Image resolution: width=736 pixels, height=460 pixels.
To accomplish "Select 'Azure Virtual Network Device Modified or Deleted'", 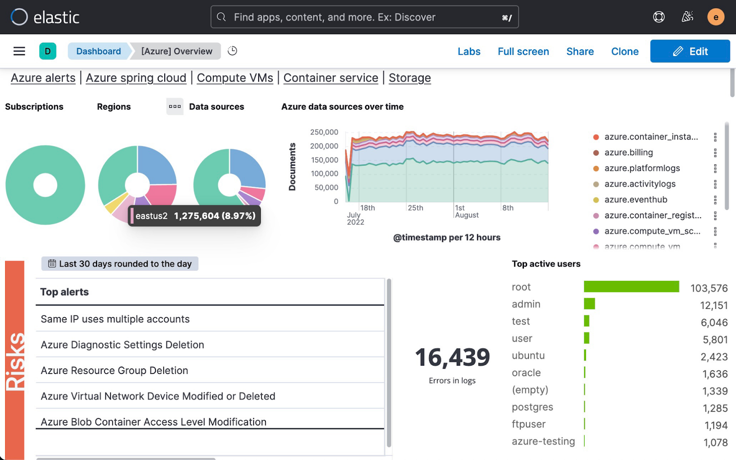I will pos(158,396).
